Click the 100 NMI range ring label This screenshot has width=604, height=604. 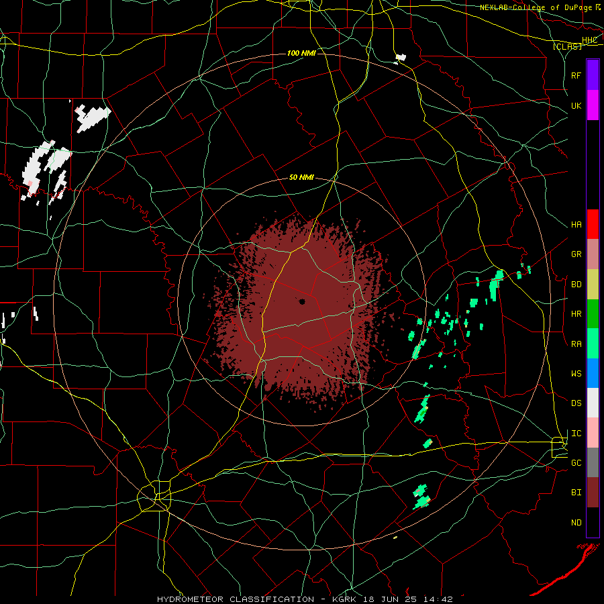pyautogui.click(x=301, y=53)
